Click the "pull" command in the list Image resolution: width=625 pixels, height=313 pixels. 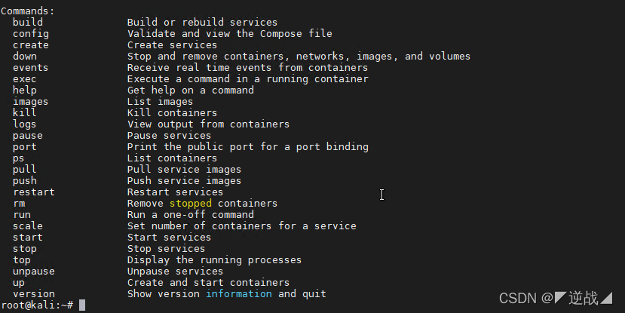[24, 170]
